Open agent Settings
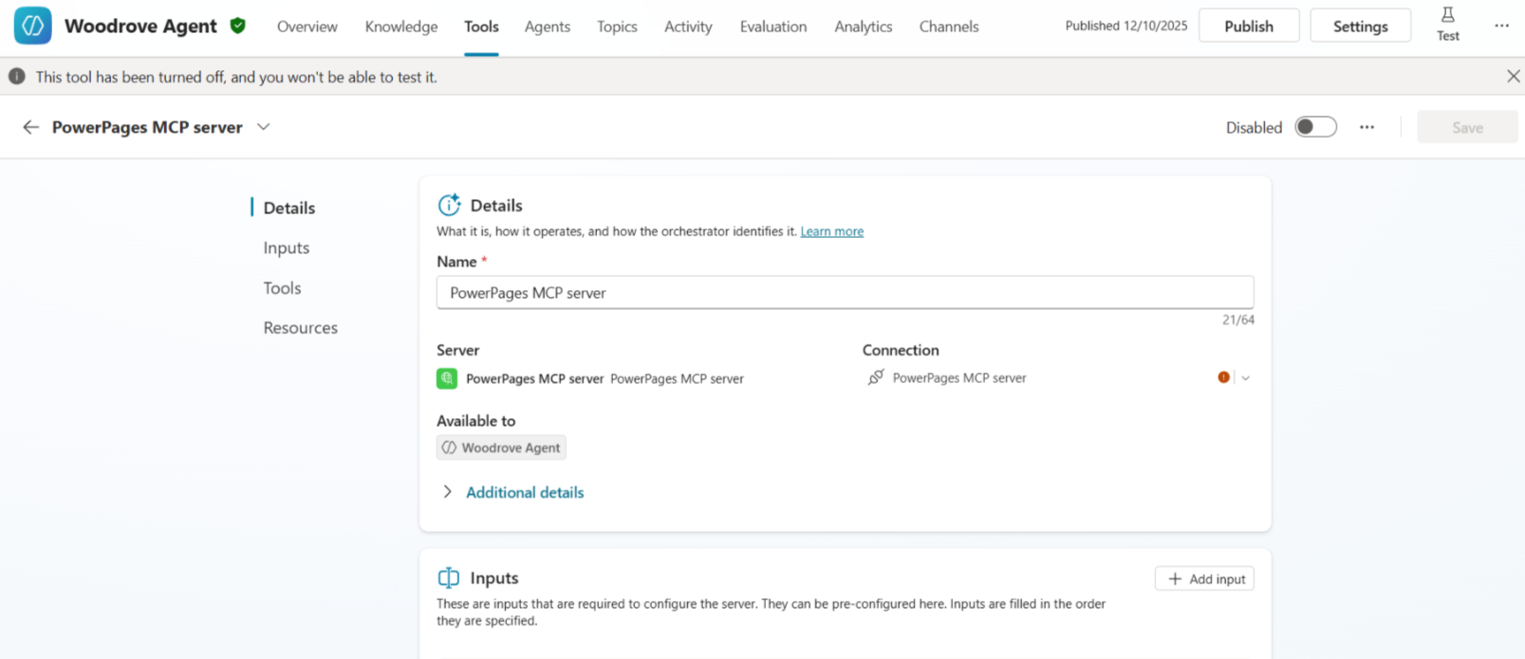Screen dimensions: 1525x659 [1360, 26]
